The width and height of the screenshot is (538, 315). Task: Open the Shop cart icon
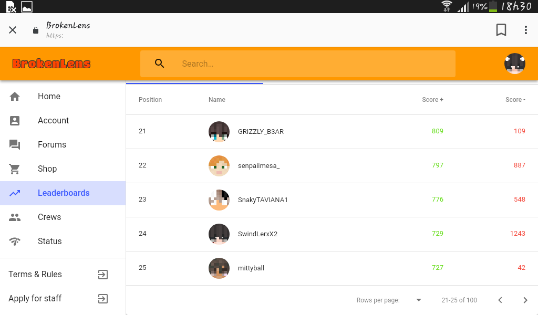[15, 169]
